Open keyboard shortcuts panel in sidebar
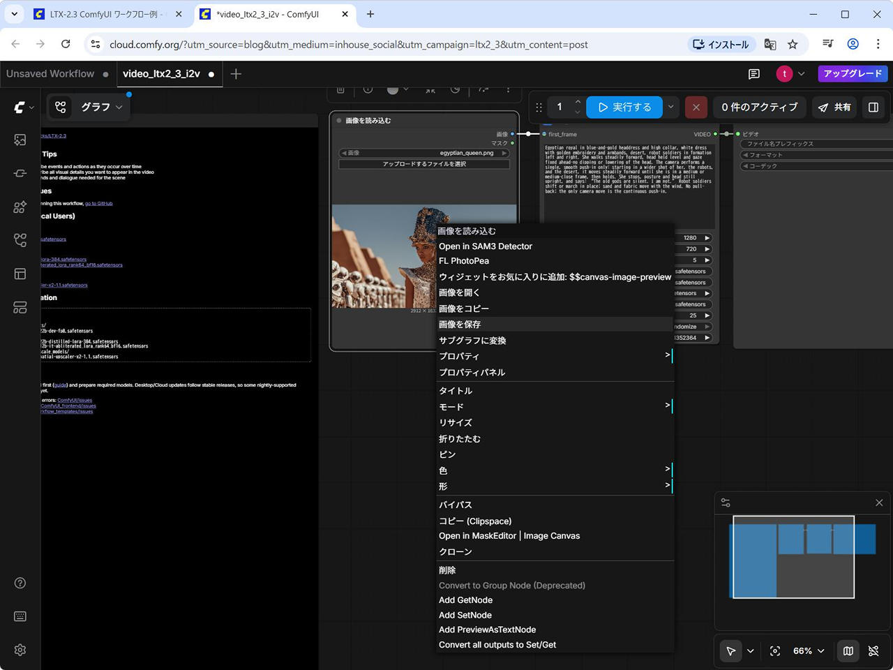This screenshot has width=893, height=670. [x=20, y=616]
